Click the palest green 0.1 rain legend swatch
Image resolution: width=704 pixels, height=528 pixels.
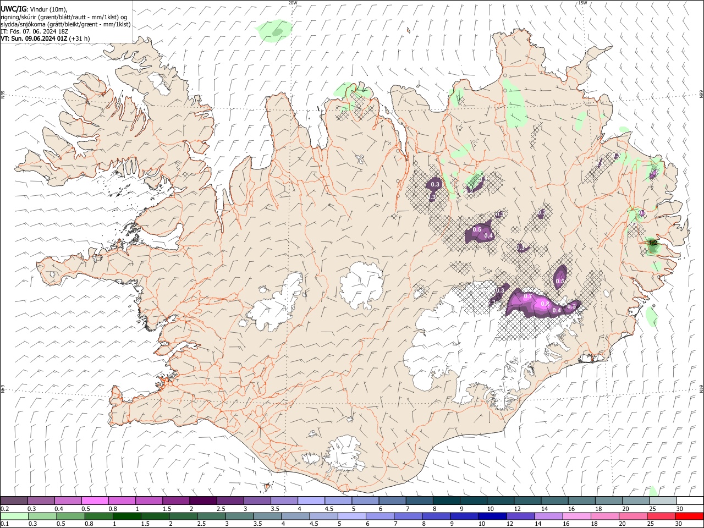(x=14, y=516)
